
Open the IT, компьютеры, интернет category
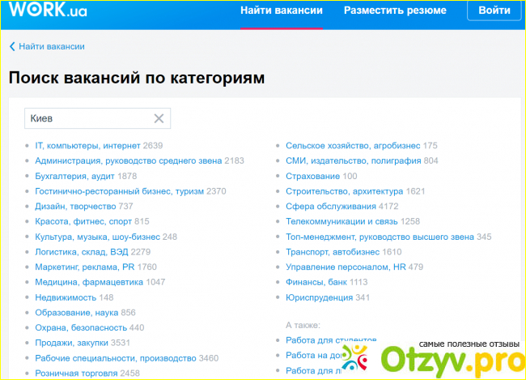pos(87,146)
